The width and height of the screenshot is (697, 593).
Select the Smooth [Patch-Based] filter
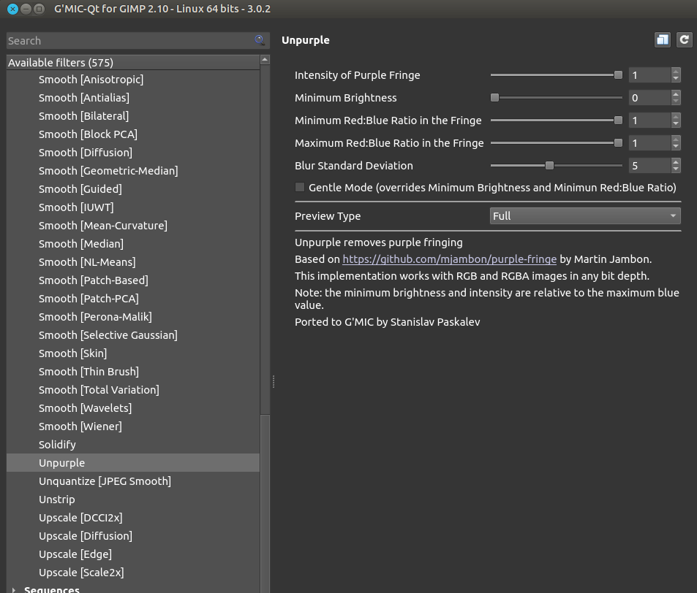(x=133, y=280)
